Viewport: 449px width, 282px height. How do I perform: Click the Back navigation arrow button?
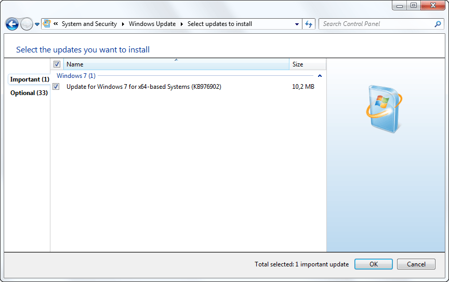(x=12, y=24)
